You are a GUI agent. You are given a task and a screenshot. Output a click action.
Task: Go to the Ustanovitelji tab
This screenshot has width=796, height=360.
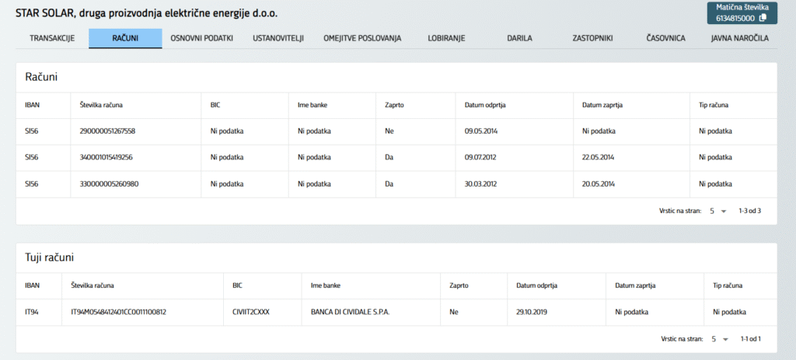pyautogui.click(x=278, y=37)
